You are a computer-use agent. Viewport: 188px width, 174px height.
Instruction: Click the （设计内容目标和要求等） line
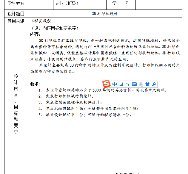point(55,28)
